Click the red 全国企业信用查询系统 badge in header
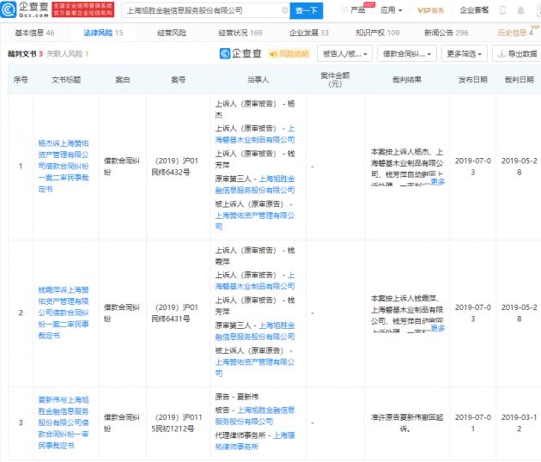This screenshot has width=541, height=462. point(82,9)
